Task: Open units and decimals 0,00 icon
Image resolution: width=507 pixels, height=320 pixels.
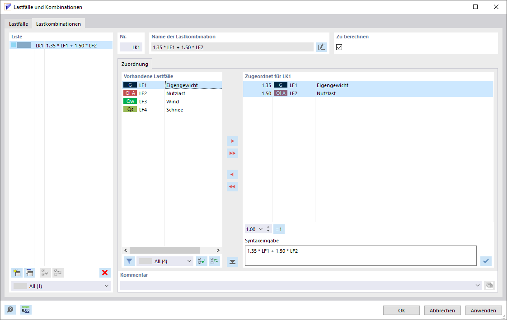Action: [x=26, y=310]
